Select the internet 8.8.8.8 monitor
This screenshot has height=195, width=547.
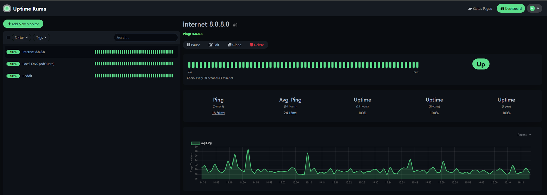91,52
